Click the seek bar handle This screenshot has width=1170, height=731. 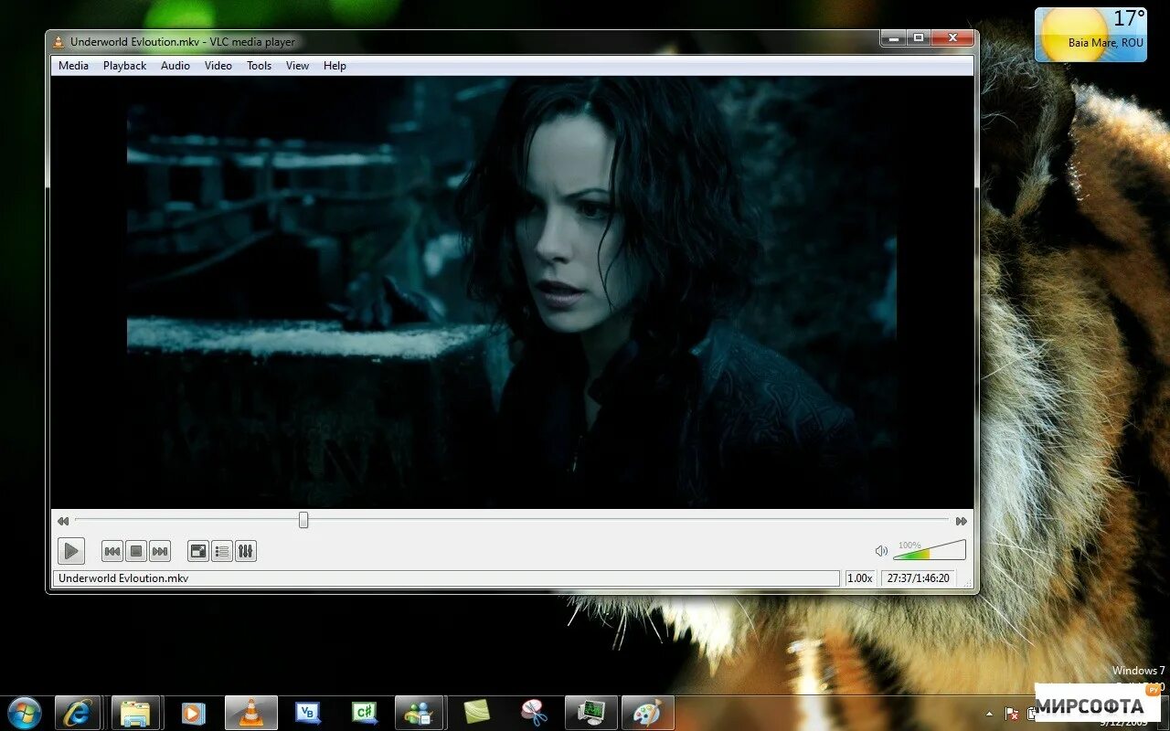pos(303,520)
